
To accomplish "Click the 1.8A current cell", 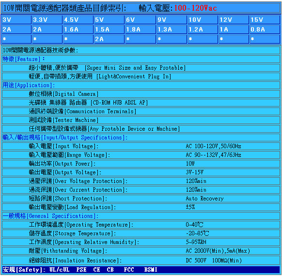I will tap(141, 30).
